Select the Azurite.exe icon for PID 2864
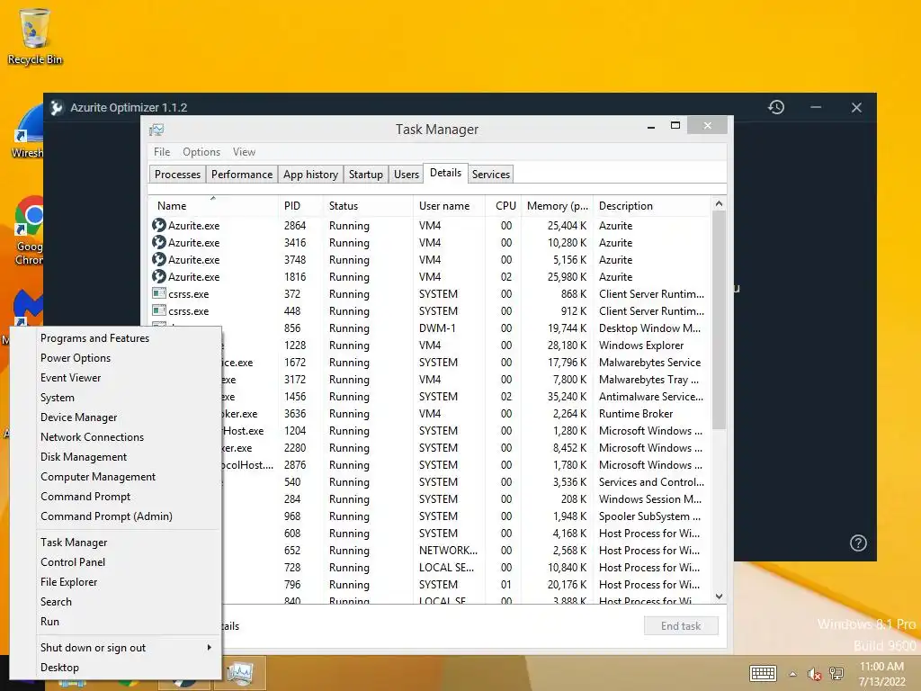The height and width of the screenshot is (691, 921). pos(158,225)
